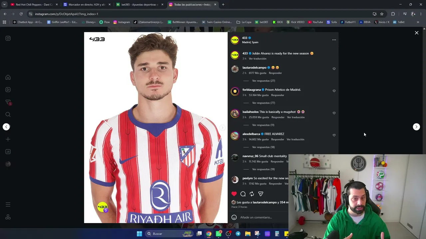Like alexdelbarca's comment
This screenshot has height=239, width=426.
coord(334,135)
